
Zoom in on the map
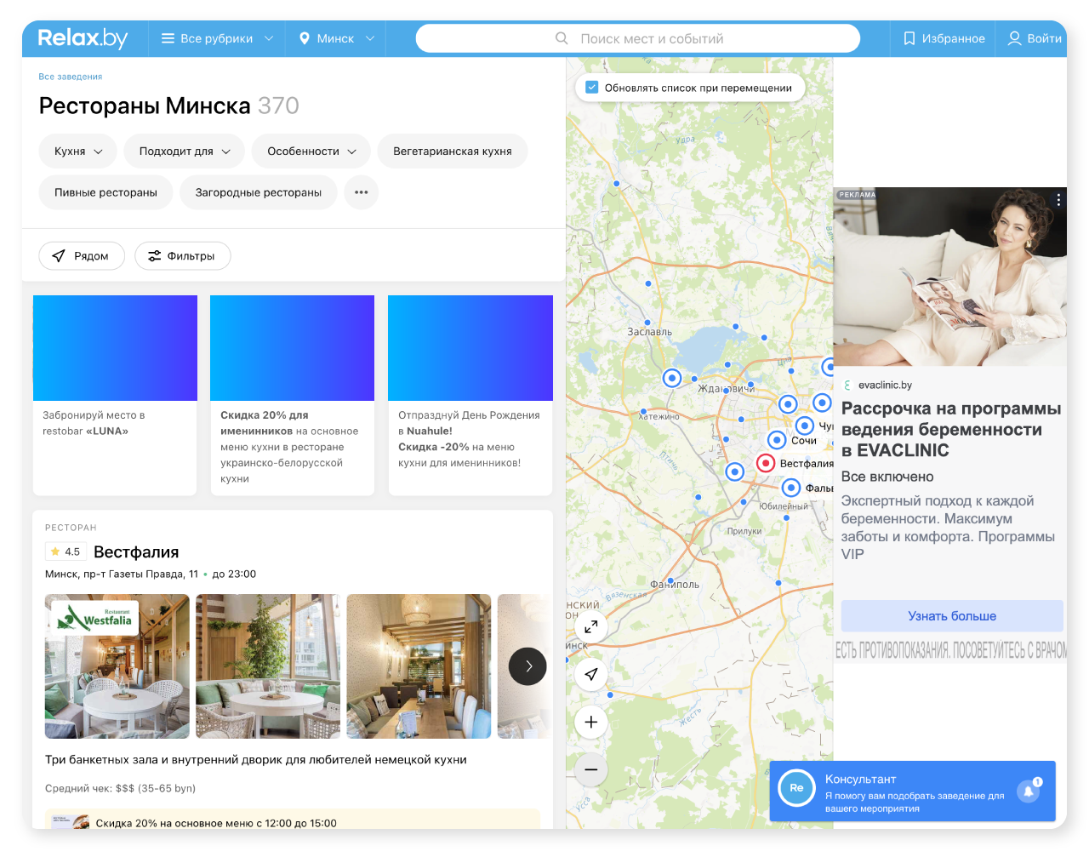pyautogui.click(x=591, y=722)
